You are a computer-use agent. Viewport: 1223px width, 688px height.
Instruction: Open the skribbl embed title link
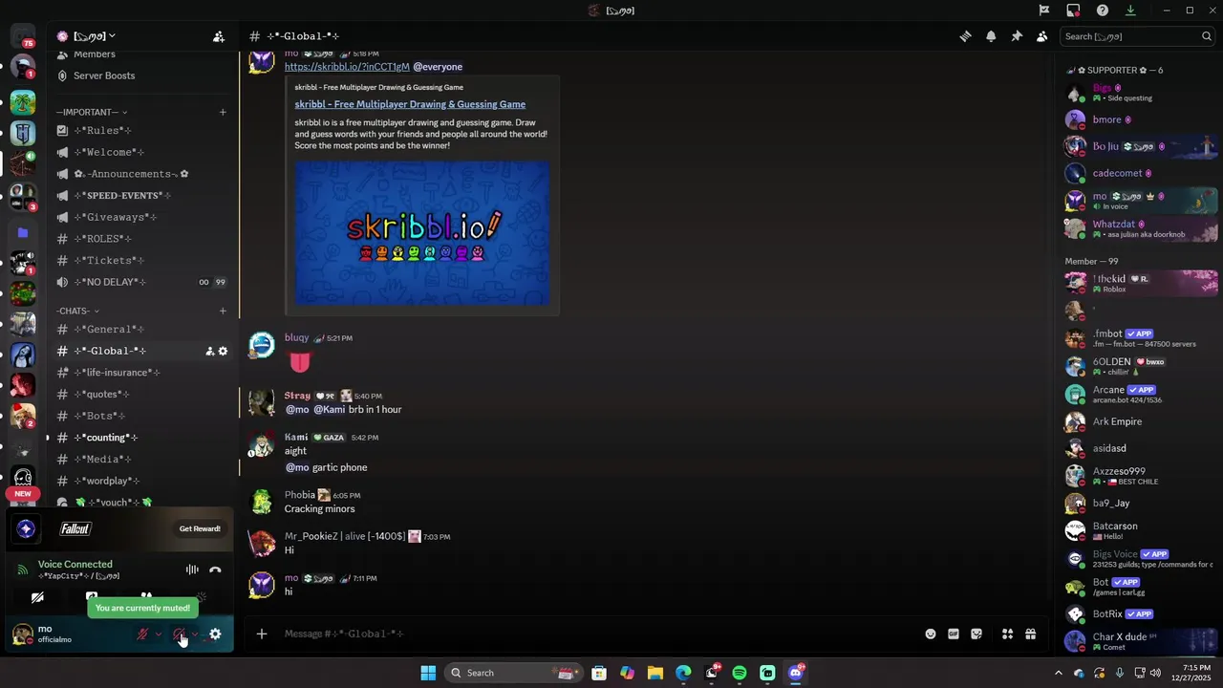pos(410,104)
